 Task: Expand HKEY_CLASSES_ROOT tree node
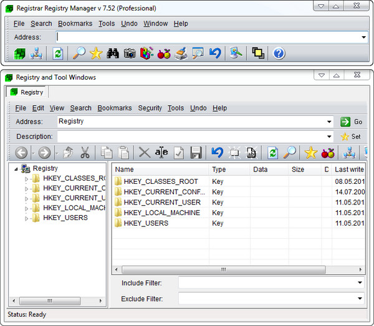pyautogui.click(x=26, y=179)
